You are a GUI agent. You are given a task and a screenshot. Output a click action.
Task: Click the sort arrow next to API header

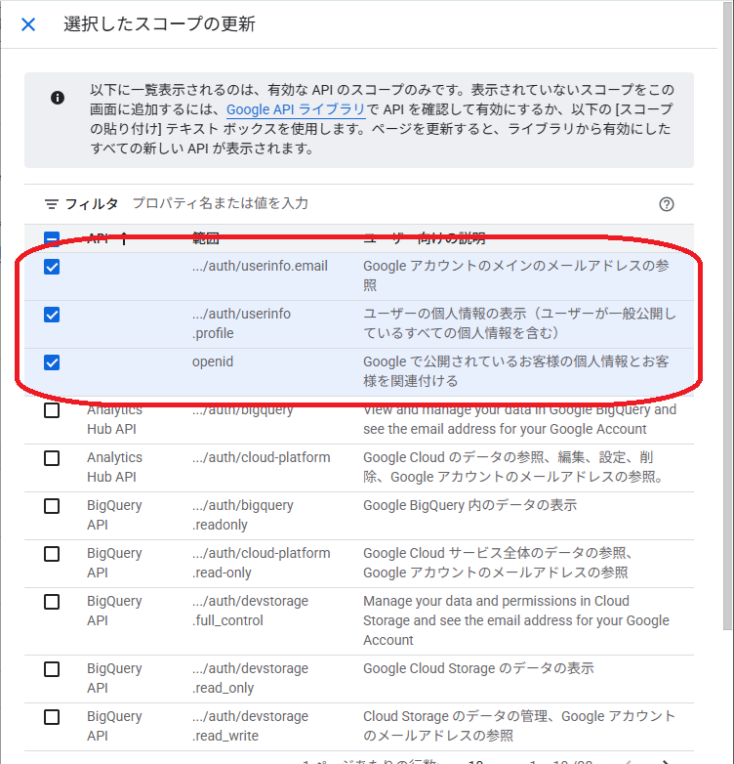pyautogui.click(x=124, y=238)
